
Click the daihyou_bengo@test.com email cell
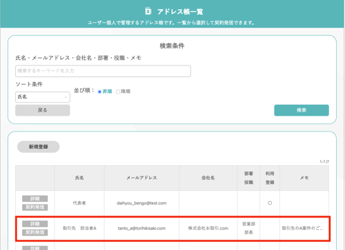coord(141,203)
